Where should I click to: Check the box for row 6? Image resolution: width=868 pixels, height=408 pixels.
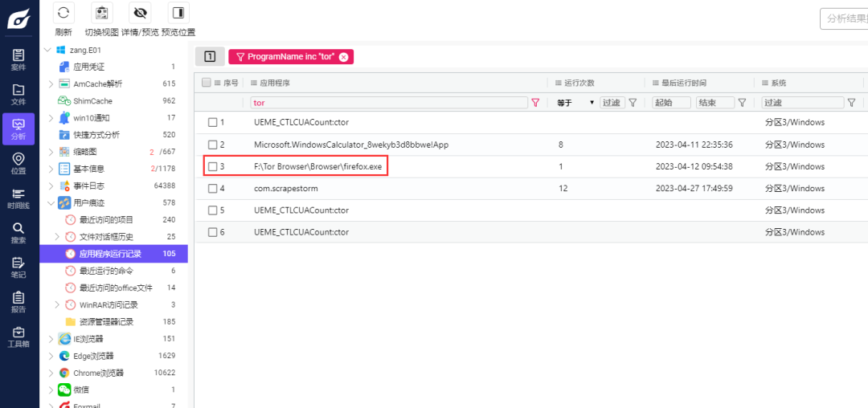click(212, 232)
